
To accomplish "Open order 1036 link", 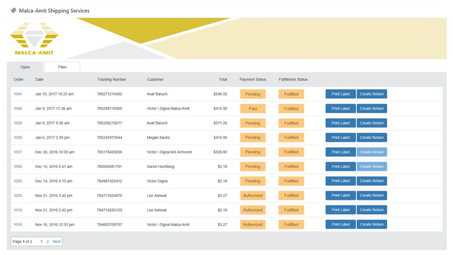I will click(x=18, y=166).
